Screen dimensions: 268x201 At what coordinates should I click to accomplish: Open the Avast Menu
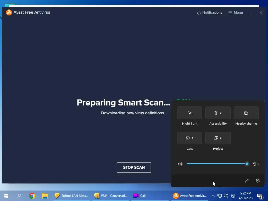(236, 13)
